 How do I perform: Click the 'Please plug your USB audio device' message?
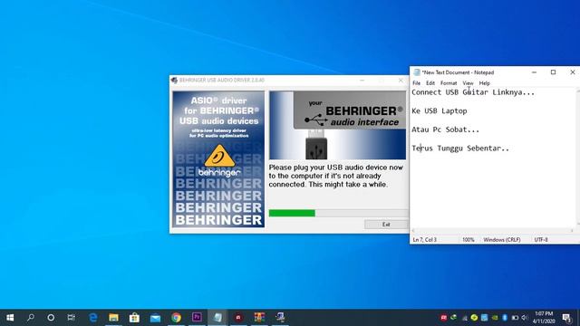336,176
